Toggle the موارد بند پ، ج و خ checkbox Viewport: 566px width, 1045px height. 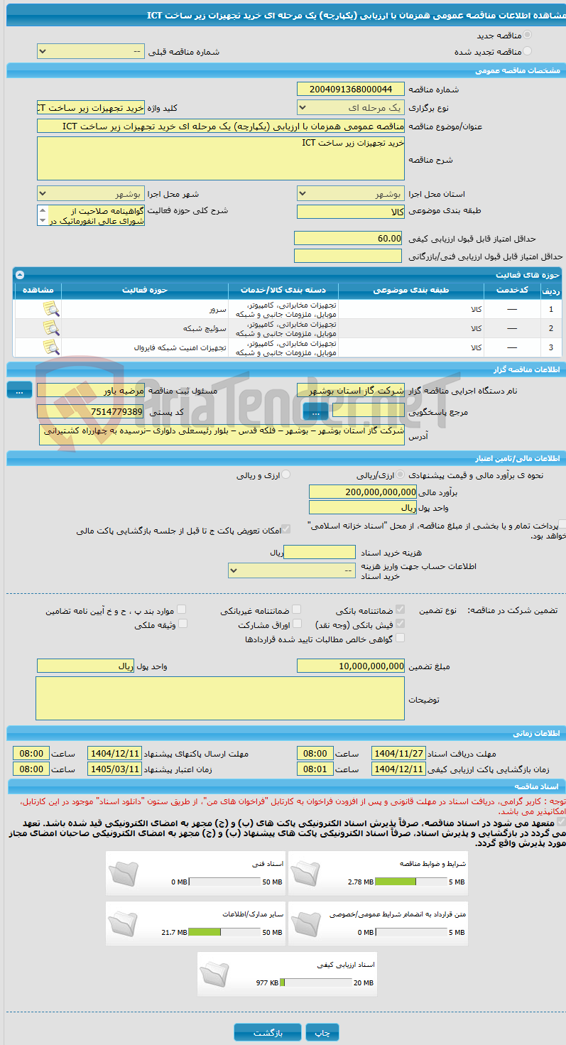[x=182, y=610]
